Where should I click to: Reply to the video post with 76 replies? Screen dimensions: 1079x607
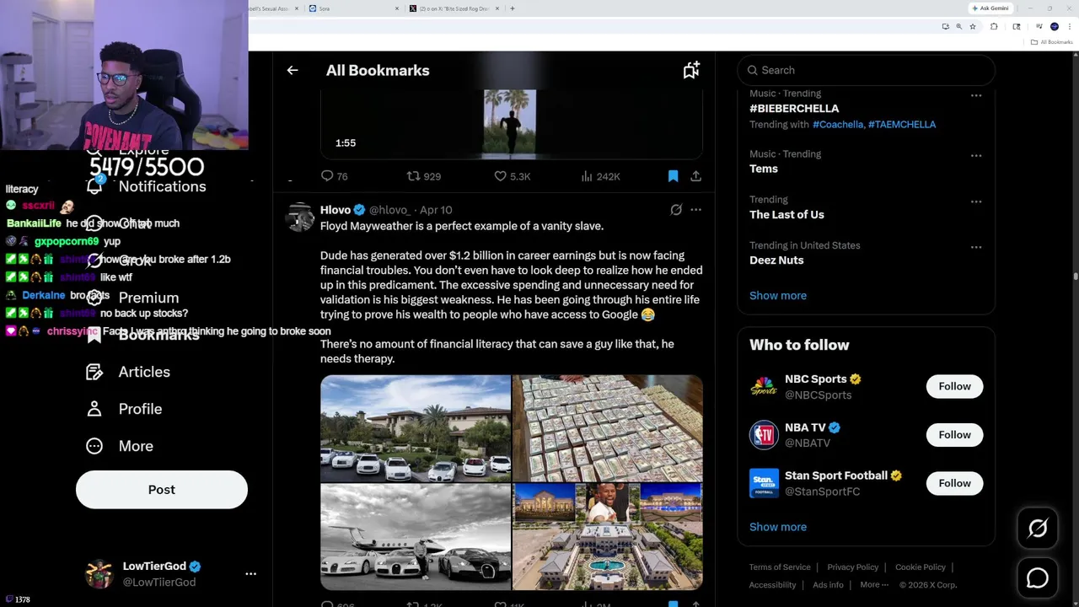click(334, 176)
